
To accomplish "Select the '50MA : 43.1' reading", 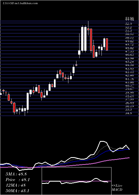I will [x=17, y=191].
